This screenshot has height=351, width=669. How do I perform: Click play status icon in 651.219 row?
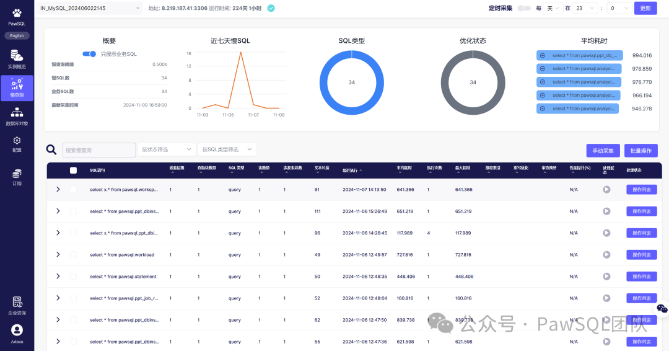click(x=606, y=211)
